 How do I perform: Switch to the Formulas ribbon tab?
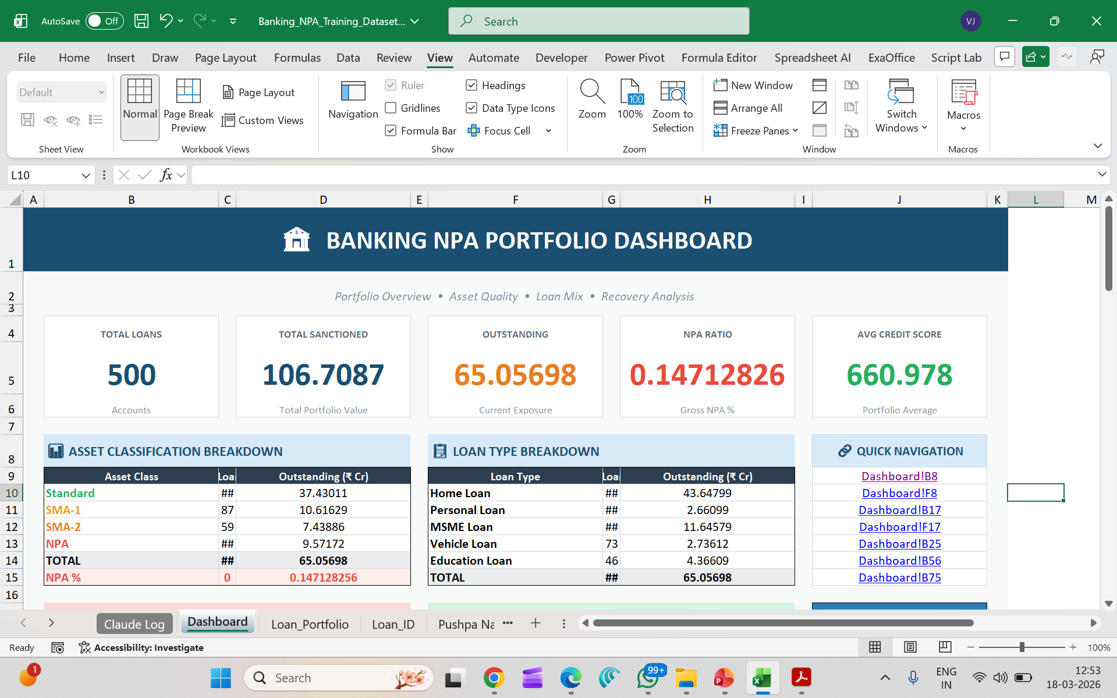click(297, 58)
